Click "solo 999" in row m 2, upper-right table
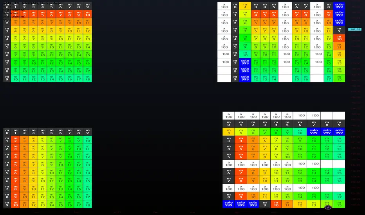 [x=339, y=22]
